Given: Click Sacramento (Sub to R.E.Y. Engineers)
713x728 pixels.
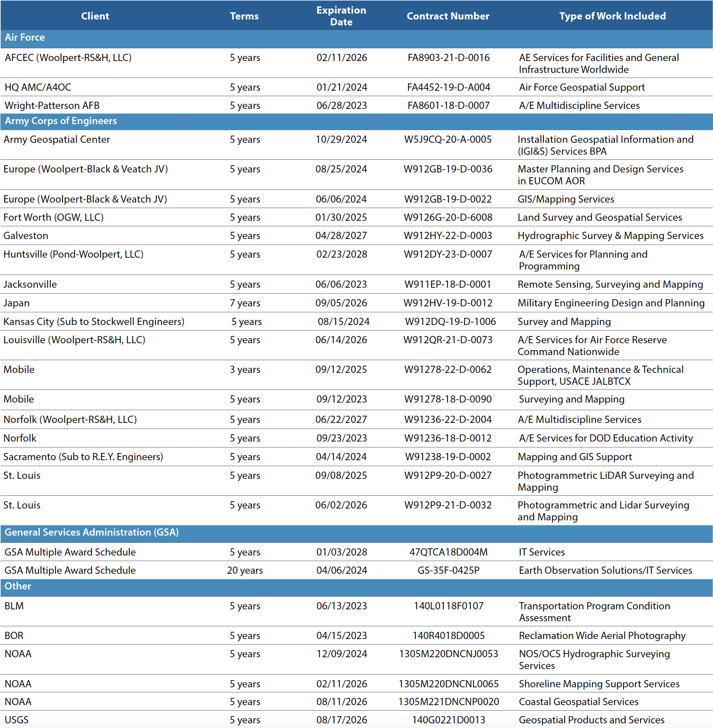Looking at the screenshot, I should [84, 457].
